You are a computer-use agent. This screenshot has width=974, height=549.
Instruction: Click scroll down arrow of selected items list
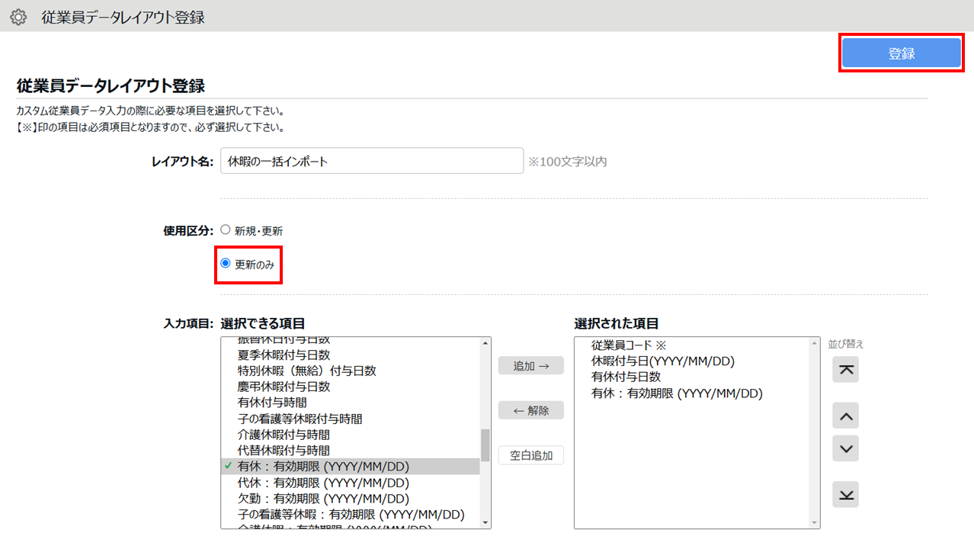click(x=815, y=523)
